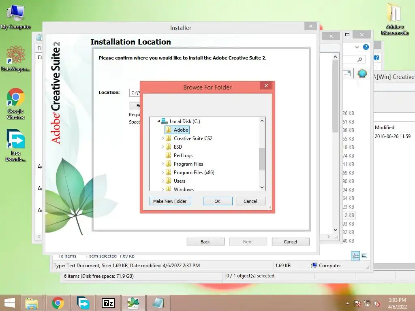Select the Program Files (x86) folder
The height and width of the screenshot is (311, 415).
click(x=190, y=173)
